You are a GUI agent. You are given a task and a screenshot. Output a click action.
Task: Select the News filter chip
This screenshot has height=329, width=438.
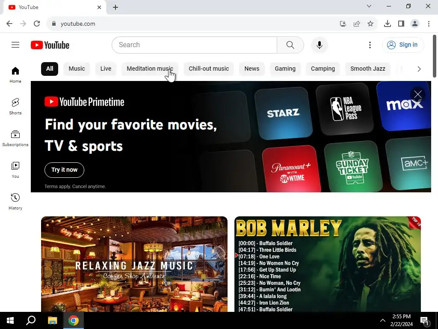click(252, 69)
